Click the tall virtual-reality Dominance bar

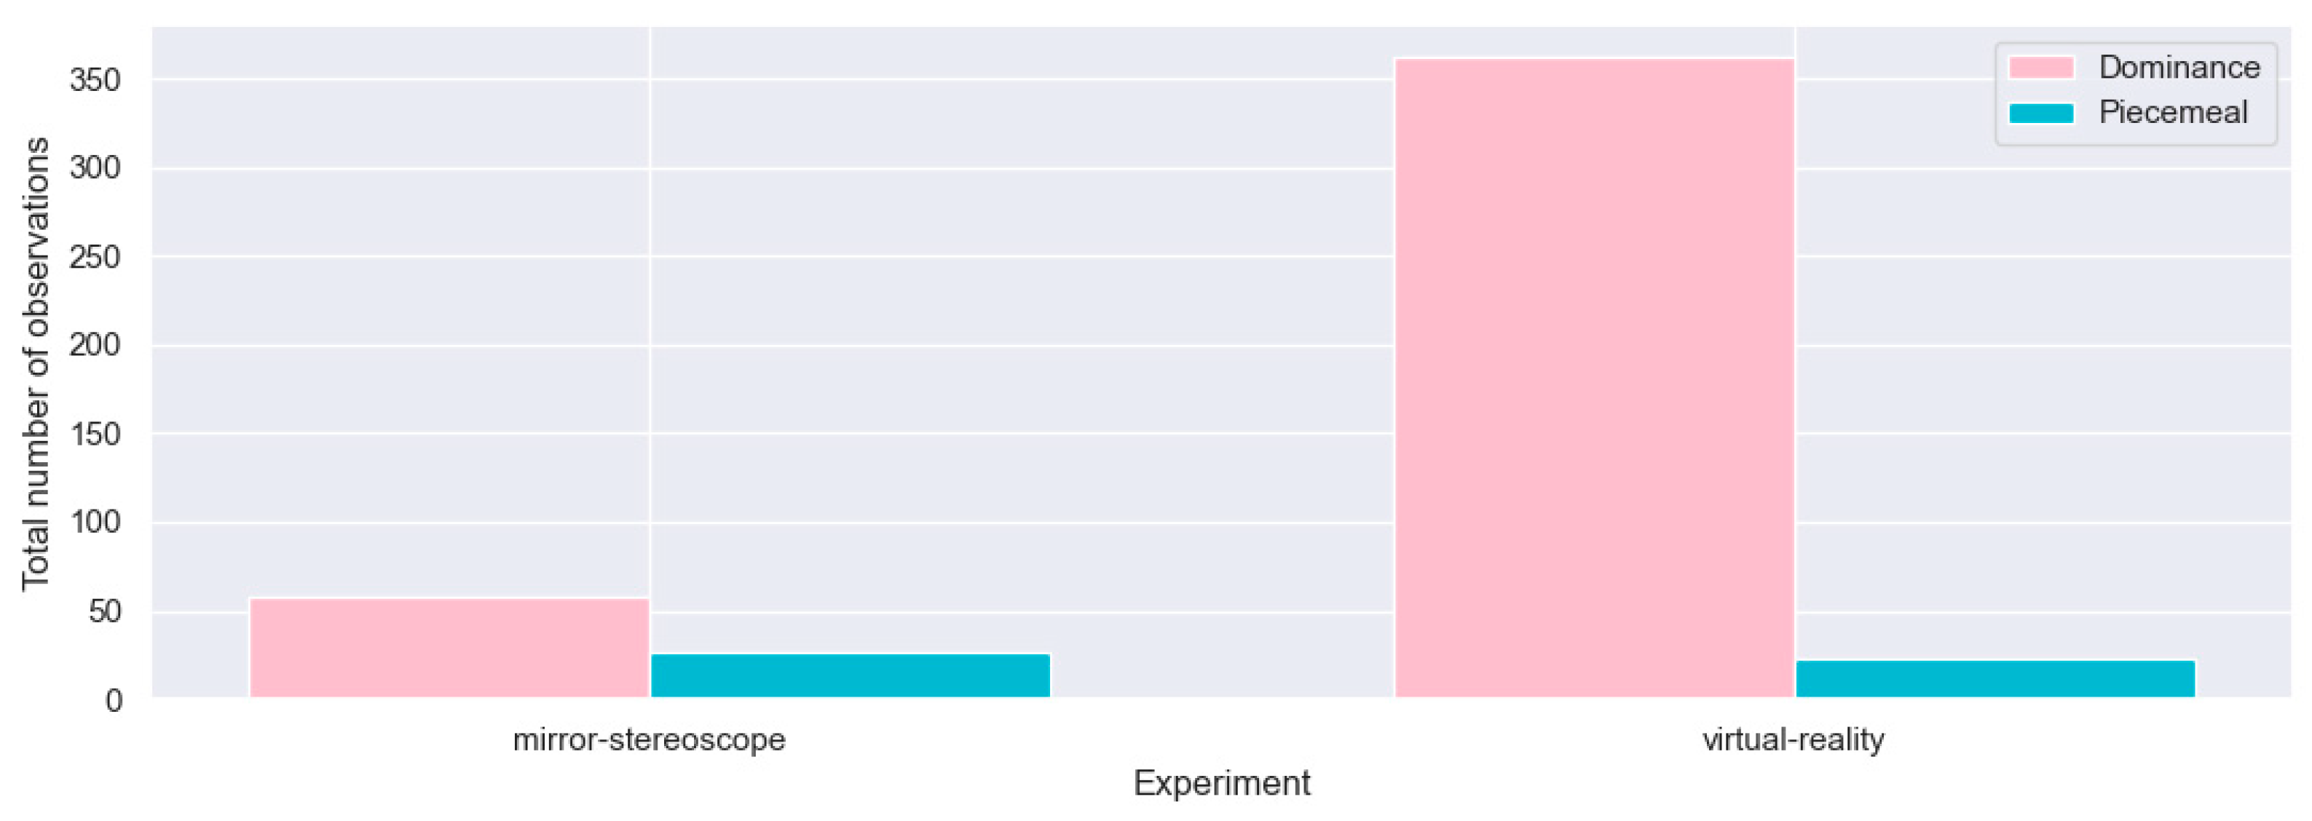pos(1594,377)
